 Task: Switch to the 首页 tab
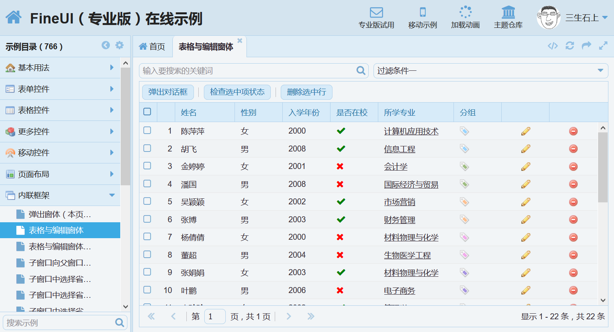click(x=152, y=47)
